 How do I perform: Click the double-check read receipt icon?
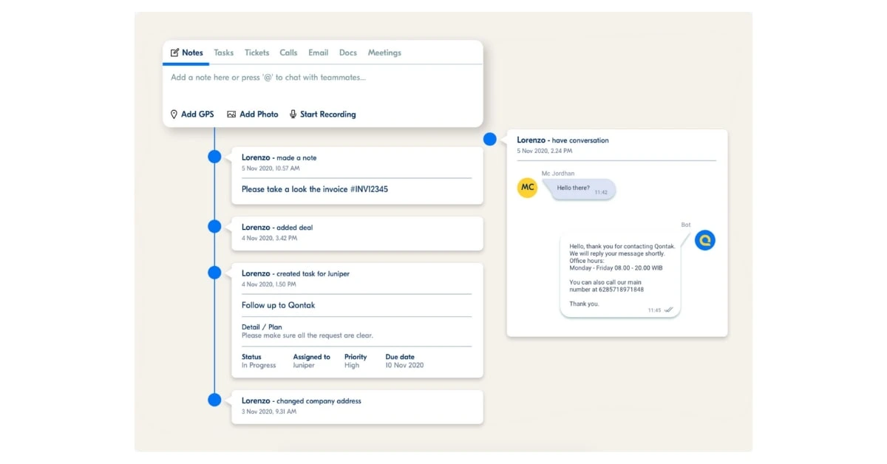point(669,310)
